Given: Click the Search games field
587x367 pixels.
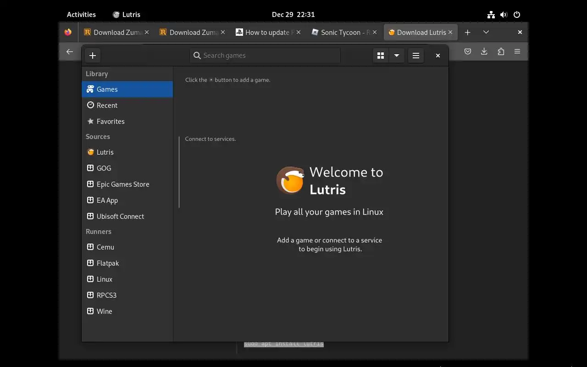Looking at the screenshot, I should pyautogui.click(x=265, y=56).
